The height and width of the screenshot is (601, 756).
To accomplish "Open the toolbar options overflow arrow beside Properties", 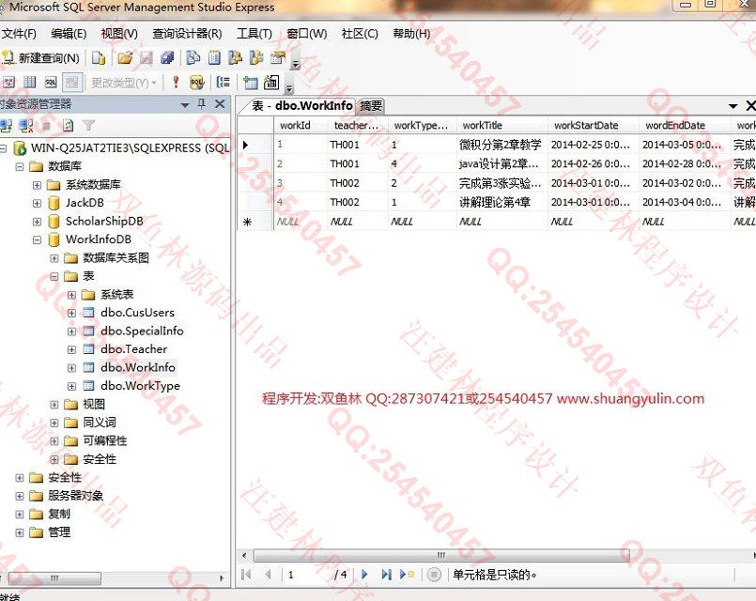I will pyautogui.click(x=296, y=63).
